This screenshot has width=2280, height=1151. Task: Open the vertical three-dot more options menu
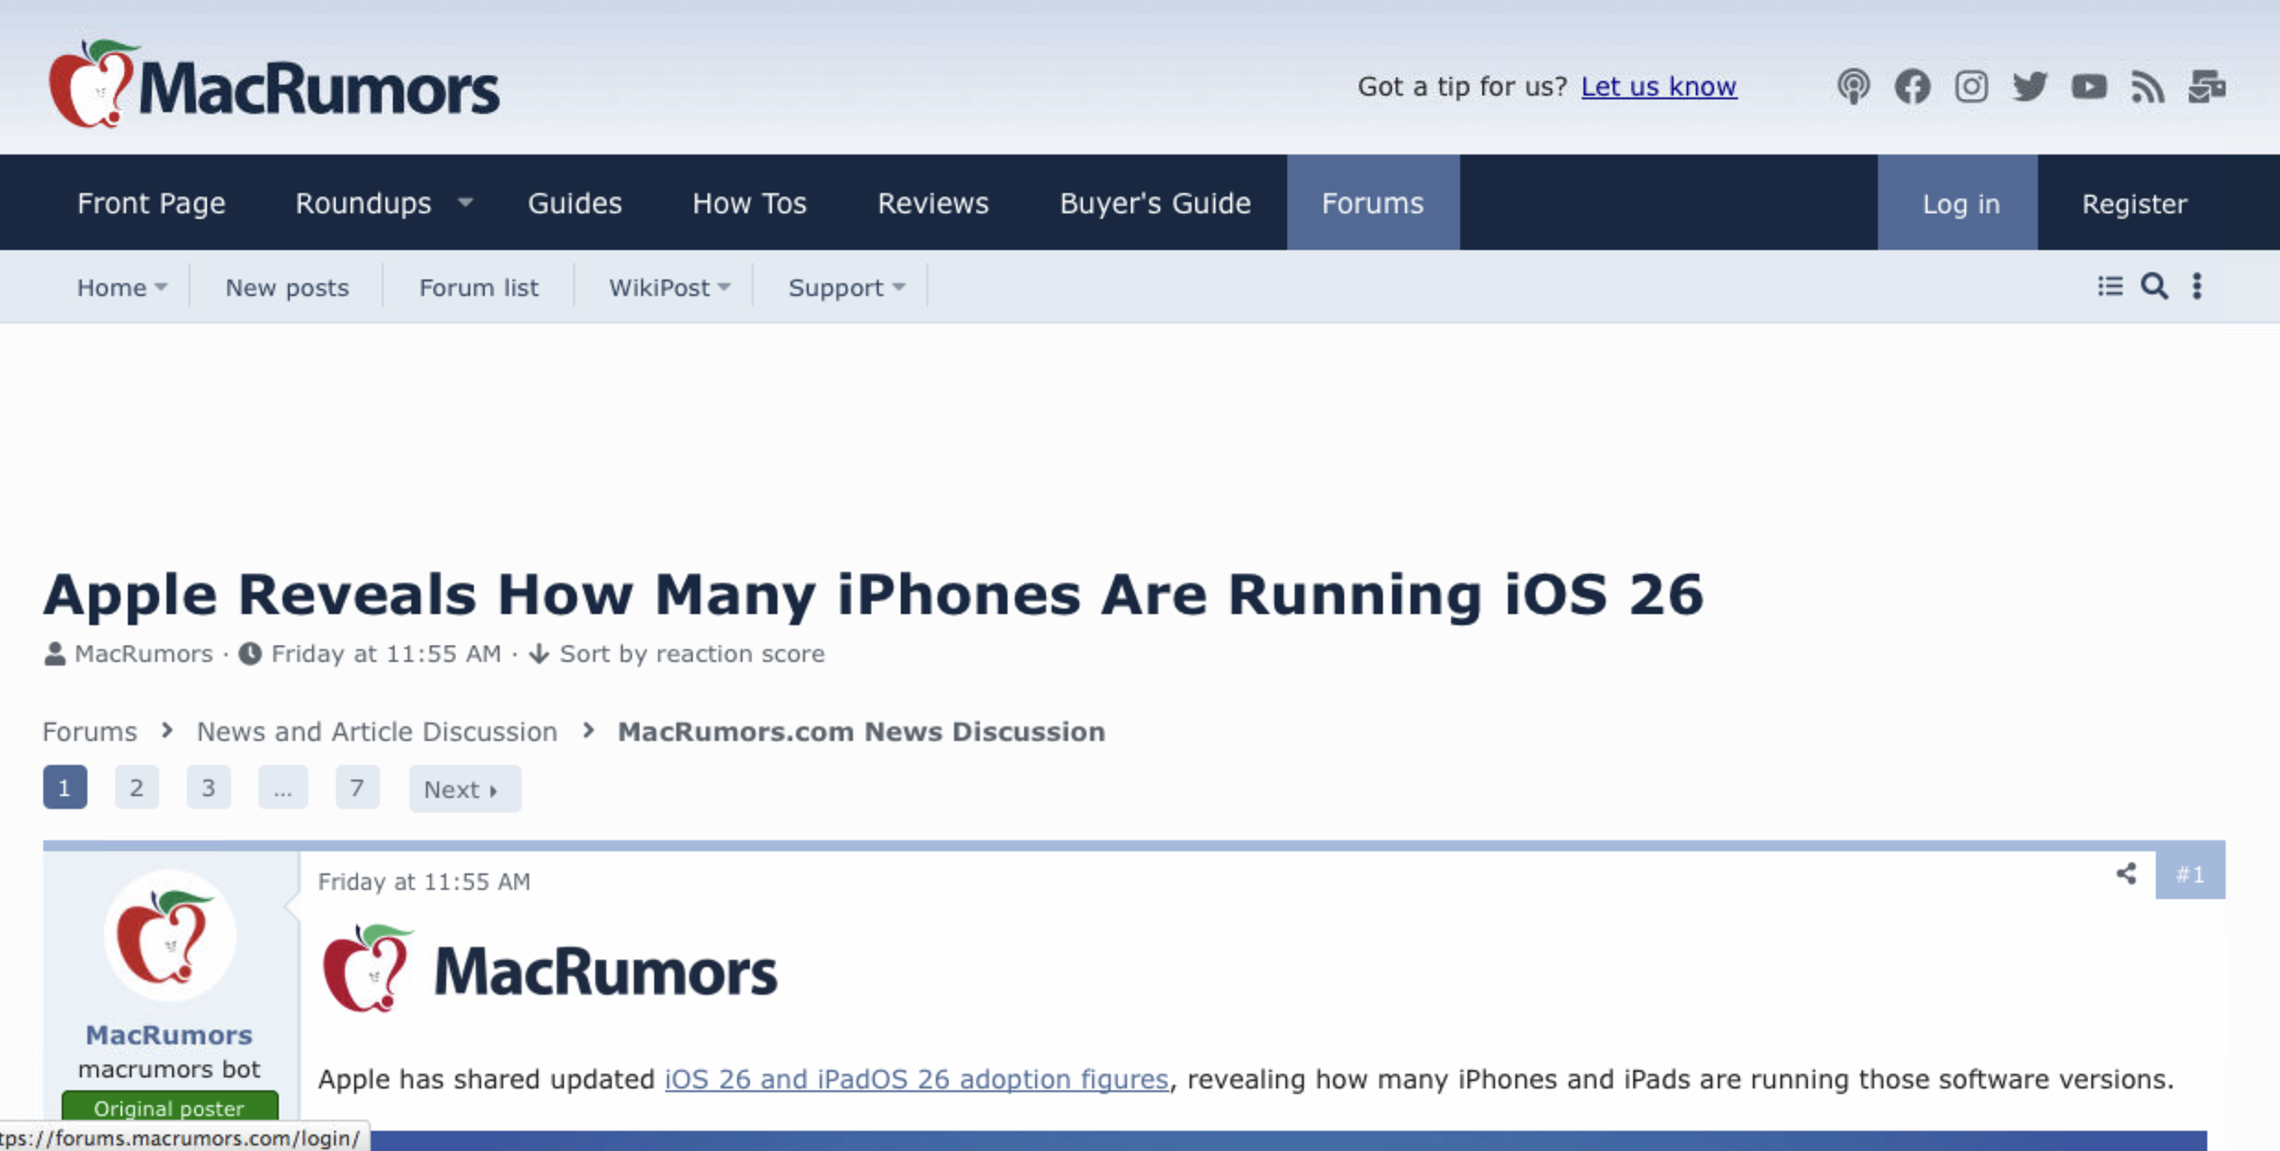(x=2197, y=286)
